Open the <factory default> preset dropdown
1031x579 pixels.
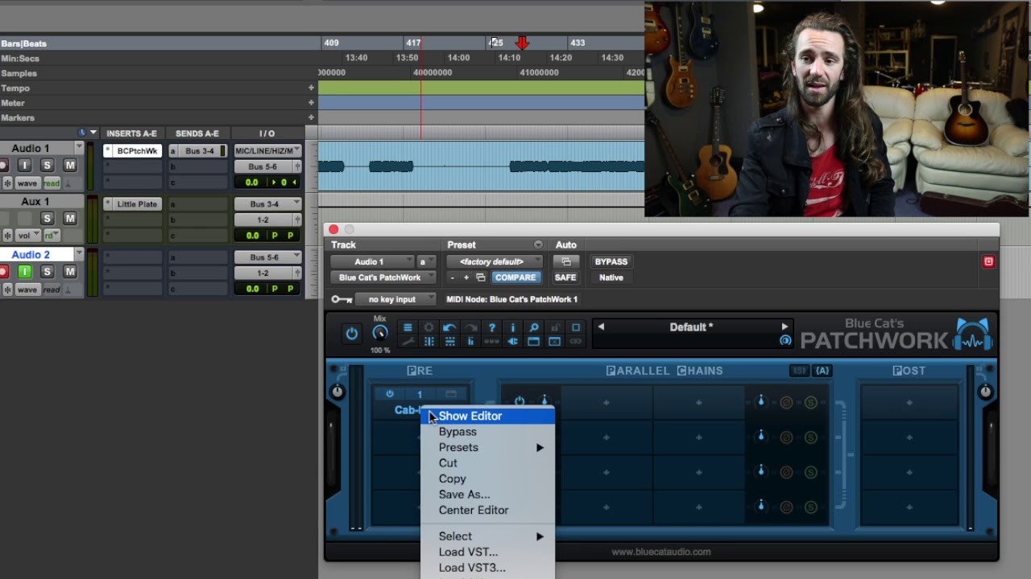[495, 261]
